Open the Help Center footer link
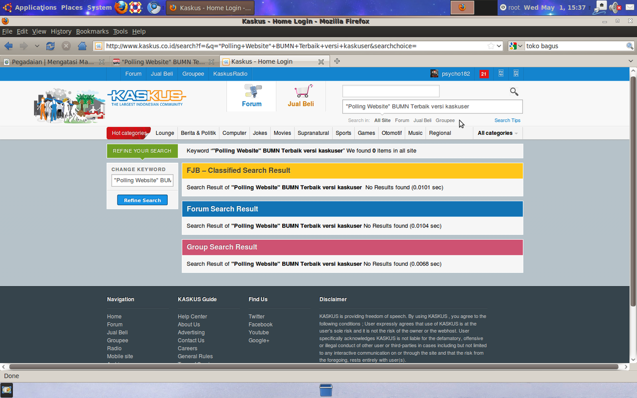The width and height of the screenshot is (637, 398). point(193,316)
